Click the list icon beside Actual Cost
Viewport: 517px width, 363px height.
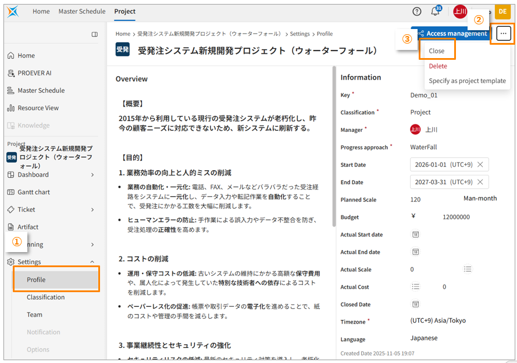[x=415, y=286]
